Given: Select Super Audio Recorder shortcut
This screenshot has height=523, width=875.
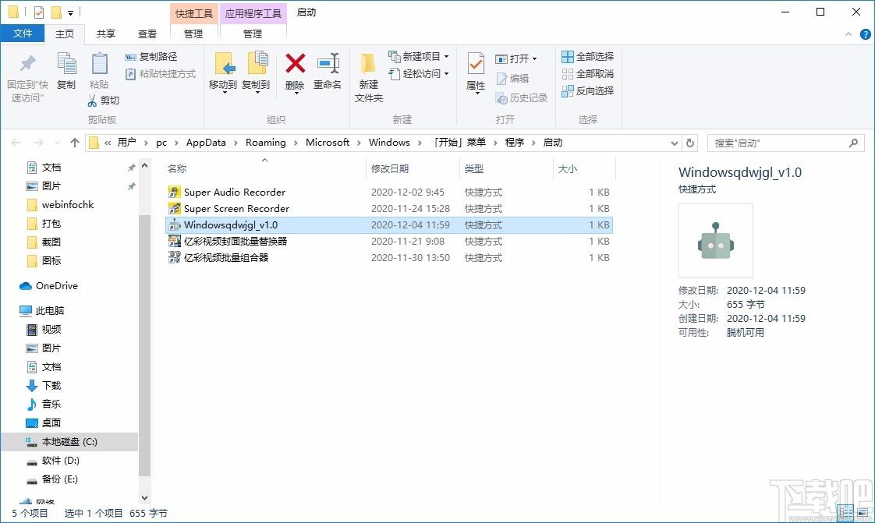Looking at the screenshot, I should [x=389, y=193].
